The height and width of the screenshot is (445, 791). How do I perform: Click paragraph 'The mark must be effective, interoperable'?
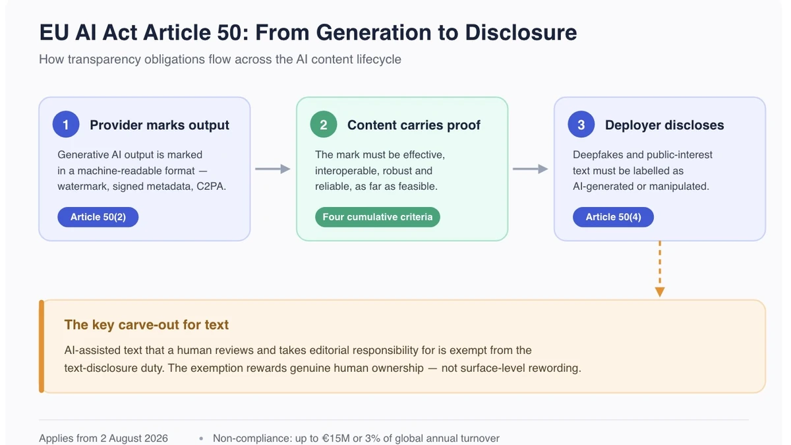click(x=380, y=170)
